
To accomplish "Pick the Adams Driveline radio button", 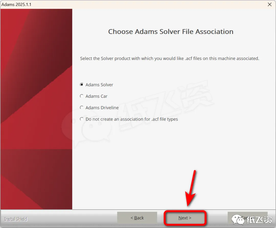I will tap(82, 107).
